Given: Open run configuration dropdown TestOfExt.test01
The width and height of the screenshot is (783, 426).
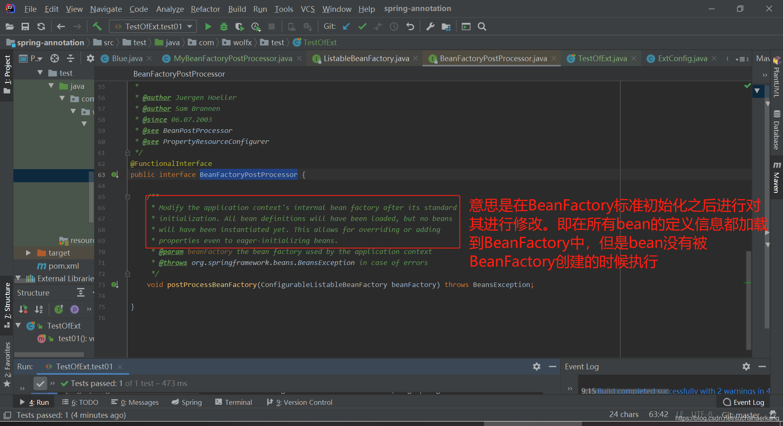Looking at the screenshot, I should [153, 26].
